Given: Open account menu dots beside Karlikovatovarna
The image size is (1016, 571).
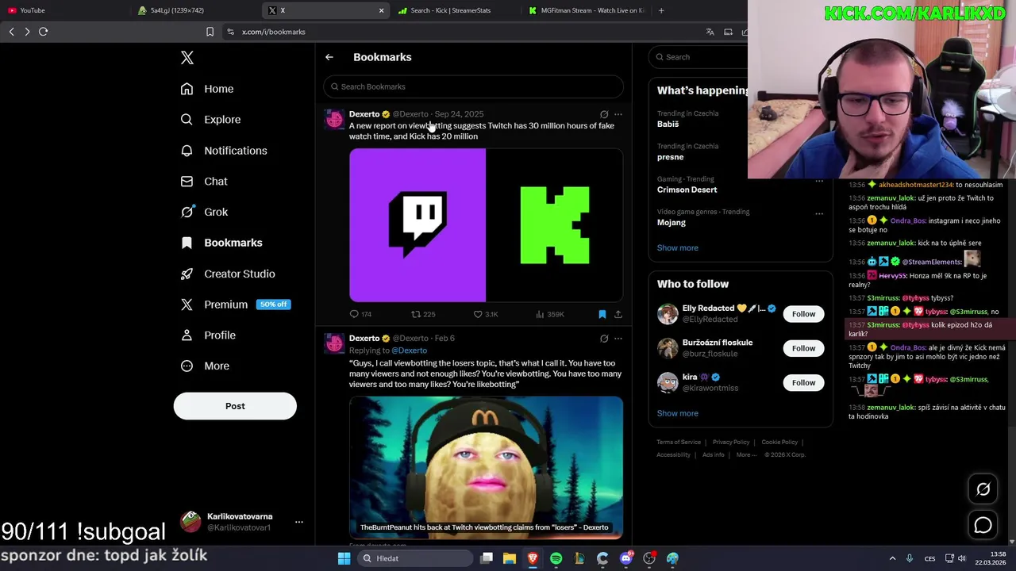Looking at the screenshot, I should pyautogui.click(x=299, y=522).
